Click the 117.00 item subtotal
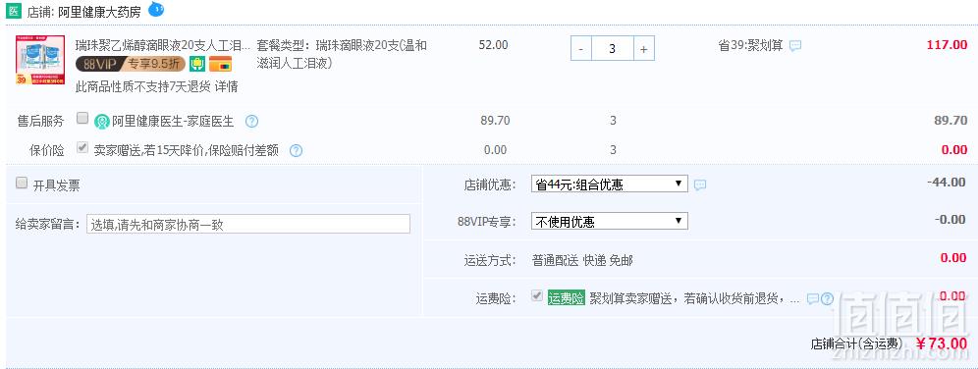 [947, 45]
